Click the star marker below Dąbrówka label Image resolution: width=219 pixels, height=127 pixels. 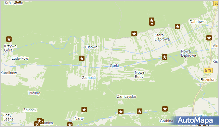[178, 26]
